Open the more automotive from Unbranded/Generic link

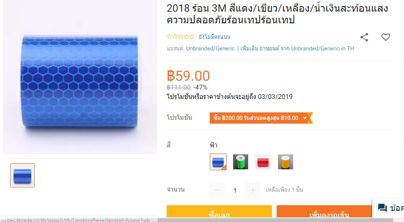(x=297, y=49)
